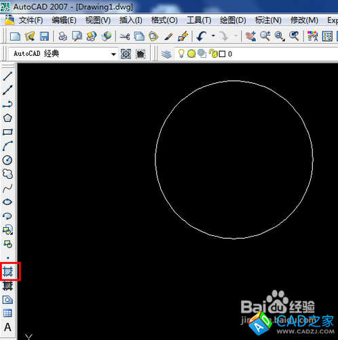Click the layer color swatch box
The width and height of the screenshot is (338, 340).
[x=222, y=54]
